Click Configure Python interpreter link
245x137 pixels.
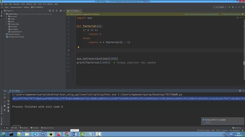point(231,14)
